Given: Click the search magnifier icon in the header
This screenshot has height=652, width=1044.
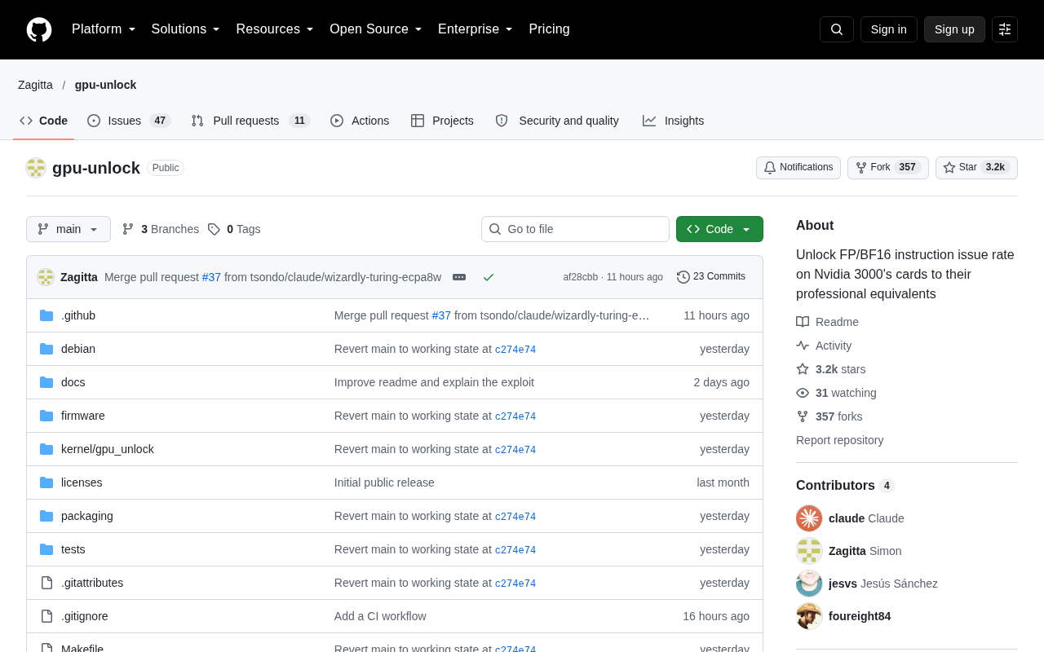Looking at the screenshot, I should coord(837,29).
